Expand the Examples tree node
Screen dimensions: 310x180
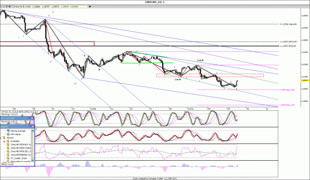click(4, 141)
